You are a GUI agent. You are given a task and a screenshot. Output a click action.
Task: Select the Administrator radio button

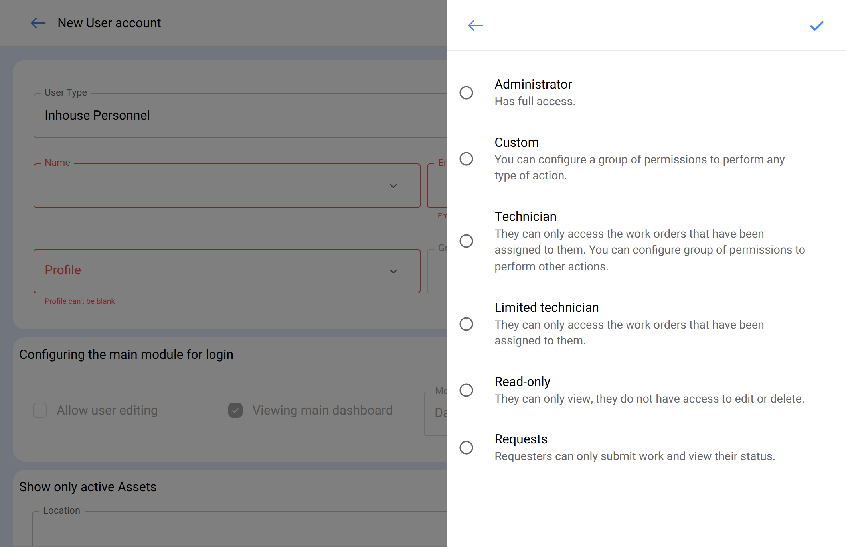[x=466, y=92]
